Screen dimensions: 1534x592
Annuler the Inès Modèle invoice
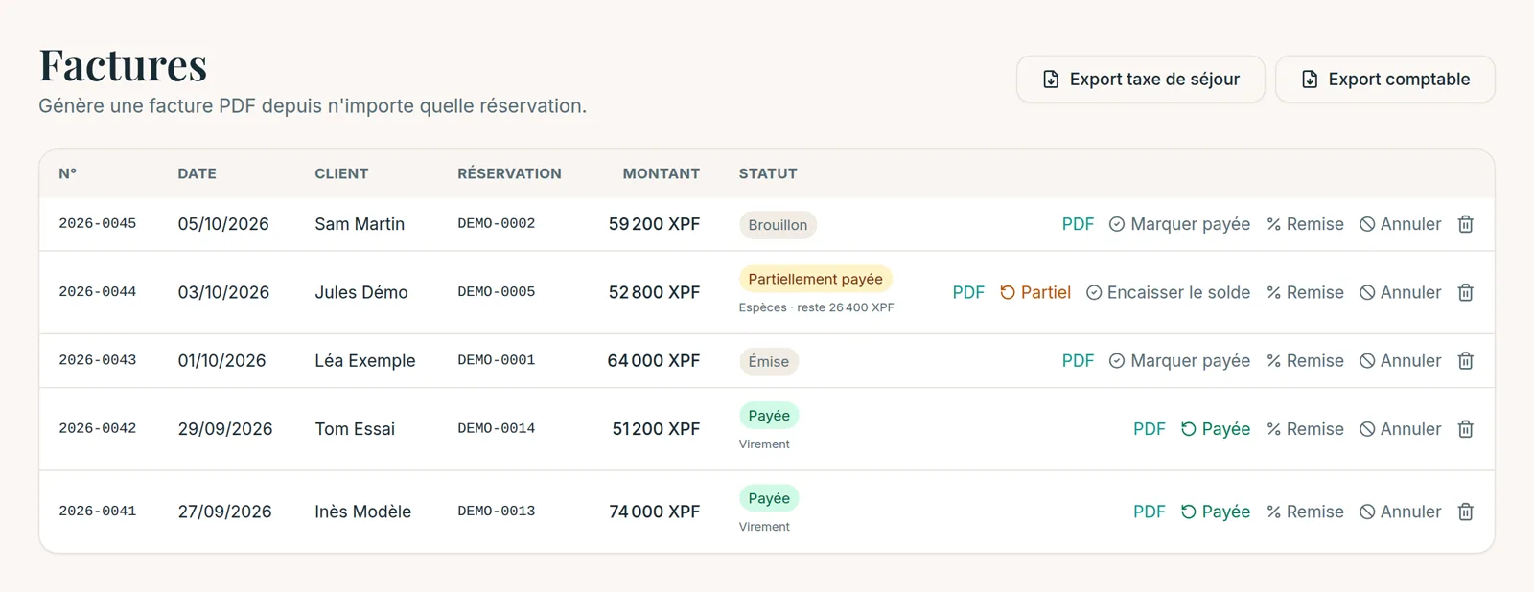(x=1401, y=512)
